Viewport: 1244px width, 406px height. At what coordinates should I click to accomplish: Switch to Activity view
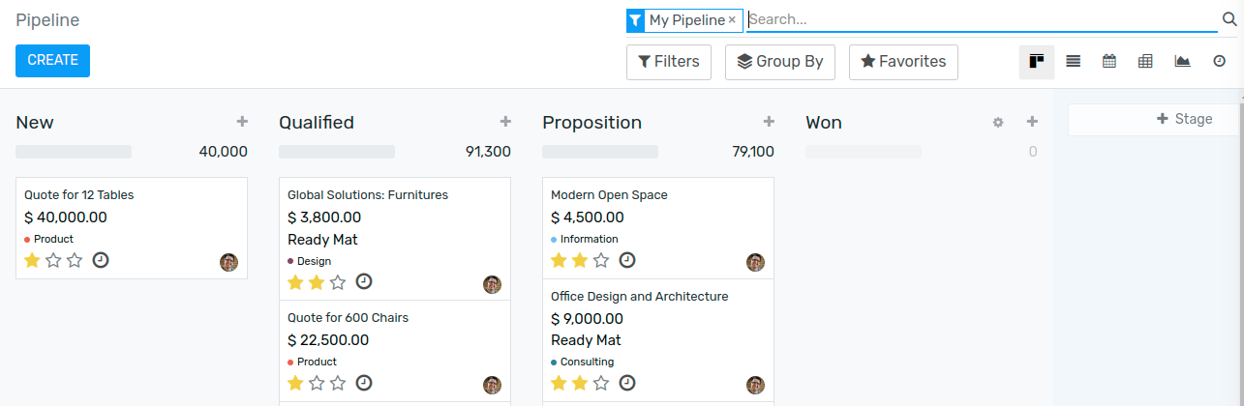(1219, 62)
